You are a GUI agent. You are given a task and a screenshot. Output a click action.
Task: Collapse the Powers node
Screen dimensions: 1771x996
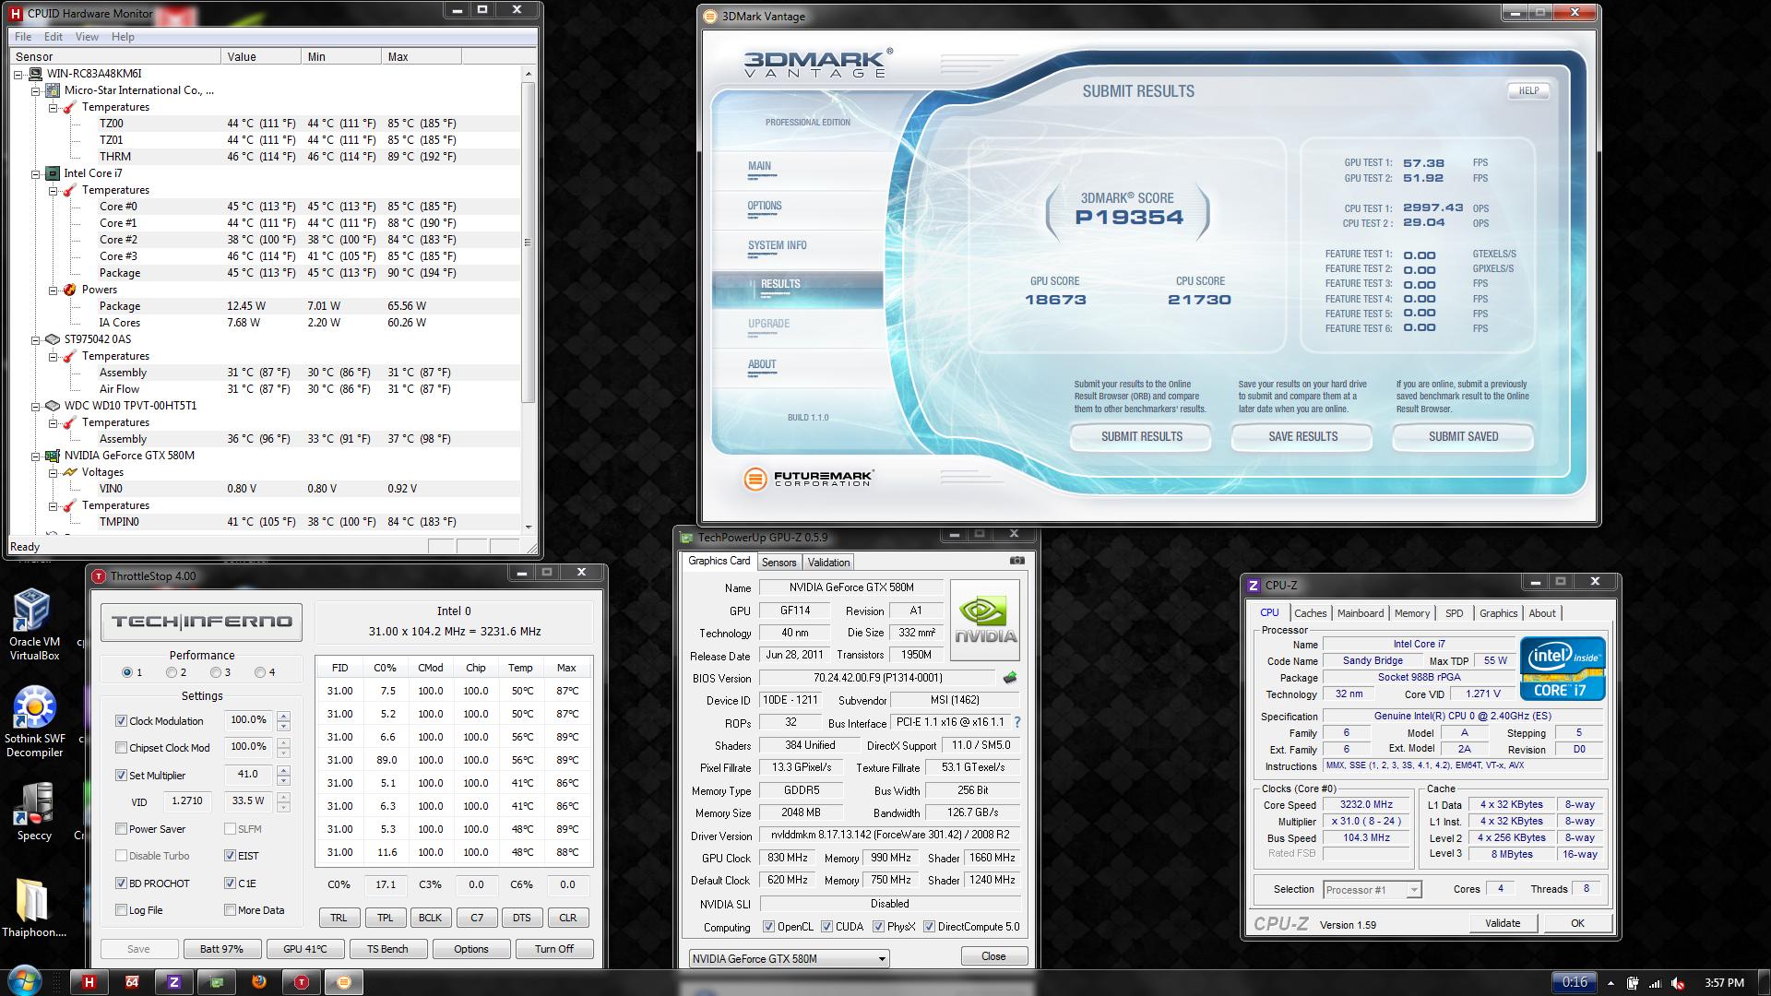pos(53,290)
